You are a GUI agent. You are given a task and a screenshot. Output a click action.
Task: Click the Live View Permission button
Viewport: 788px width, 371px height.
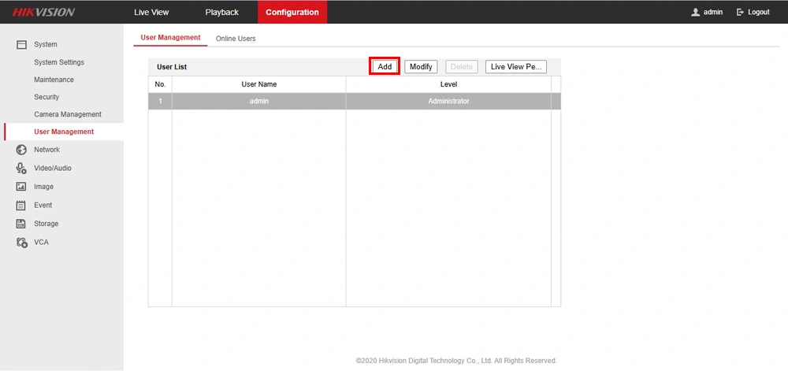click(516, 67)
